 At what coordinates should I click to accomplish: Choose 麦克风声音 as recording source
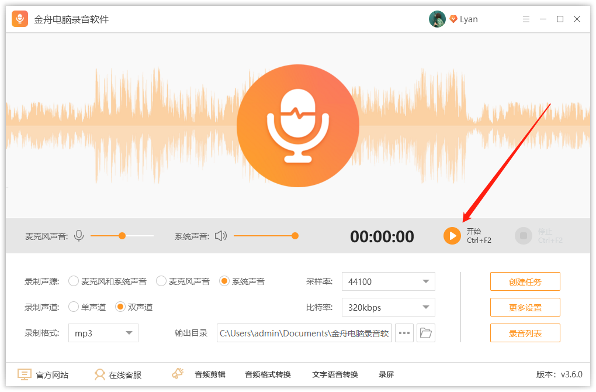point(161,281)
